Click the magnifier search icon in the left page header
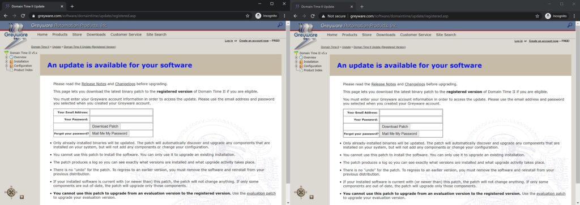 pyautogui.click(x=280, y=25)
